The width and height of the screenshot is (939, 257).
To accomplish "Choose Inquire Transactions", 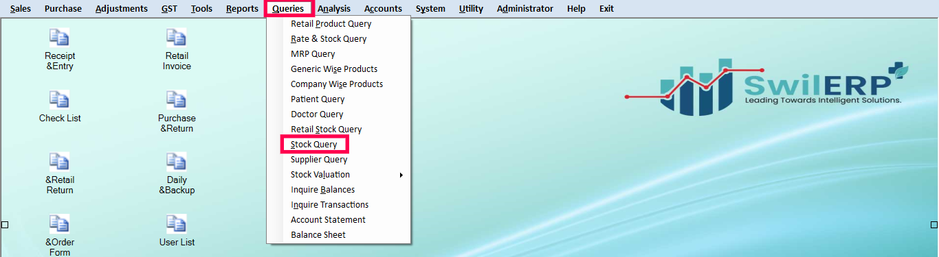I will [x=338, y=205].
